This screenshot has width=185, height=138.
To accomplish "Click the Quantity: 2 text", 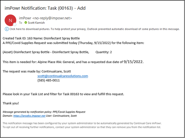I will pos(104,52).
